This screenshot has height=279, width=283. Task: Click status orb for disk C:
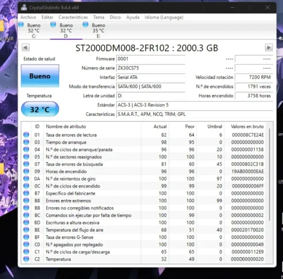(23, 25)
